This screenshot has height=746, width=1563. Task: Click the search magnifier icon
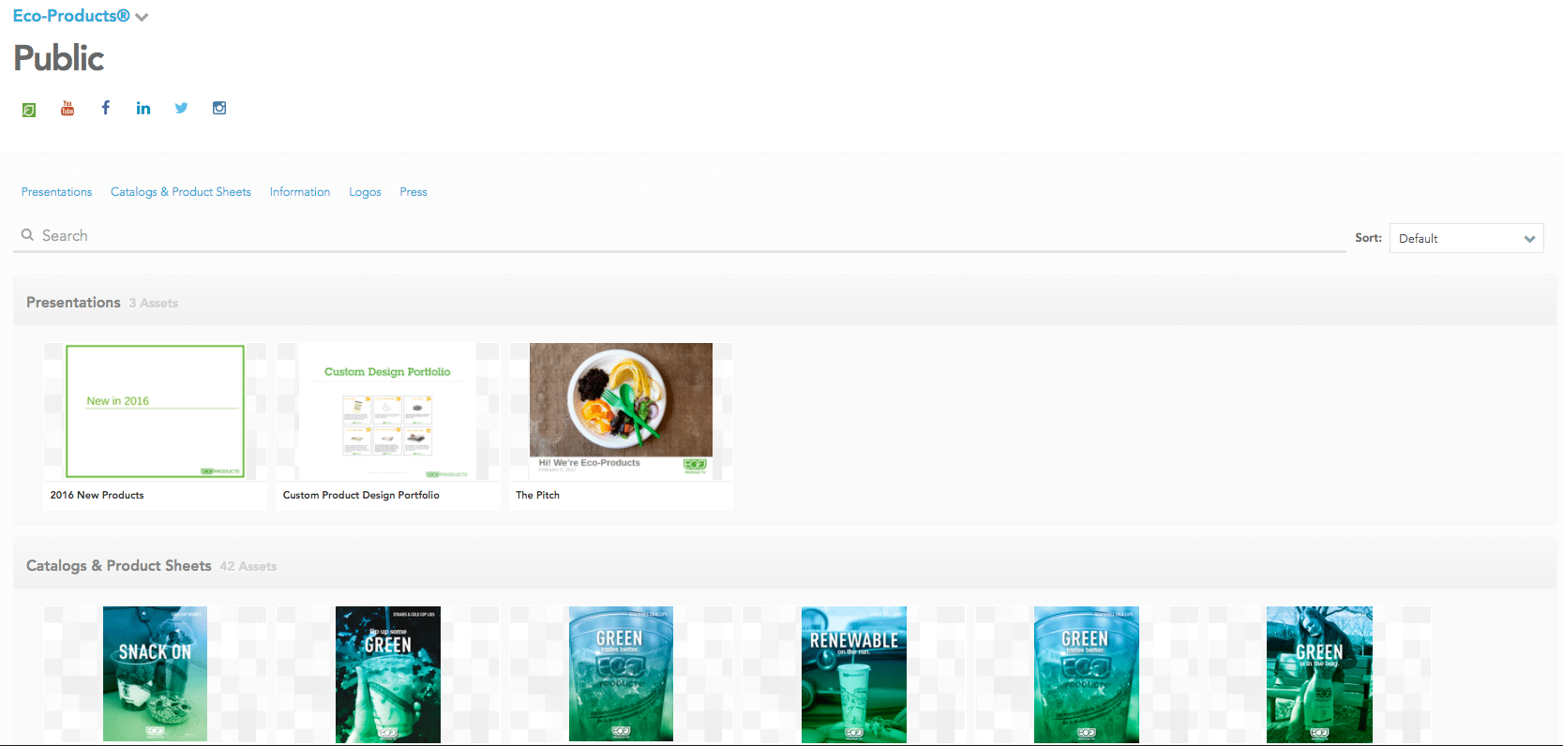pyautogui.click(x=28, y=235)
